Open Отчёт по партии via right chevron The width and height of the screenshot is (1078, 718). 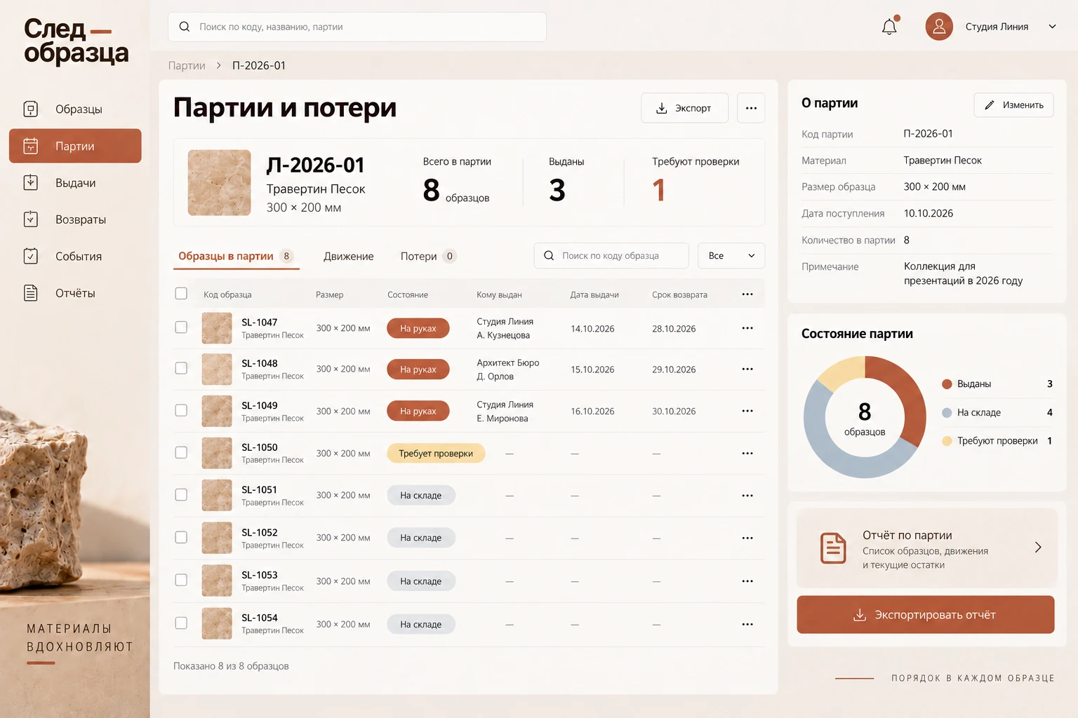pyautogui.click(x=1038, y=547)
